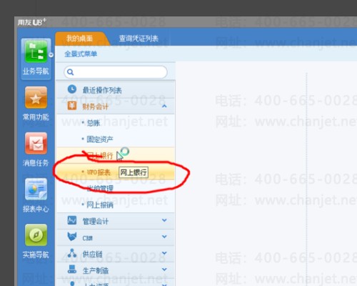Expand the 管理会计 section
This screenshot has width=357, height=286.
tap(164, 220)
